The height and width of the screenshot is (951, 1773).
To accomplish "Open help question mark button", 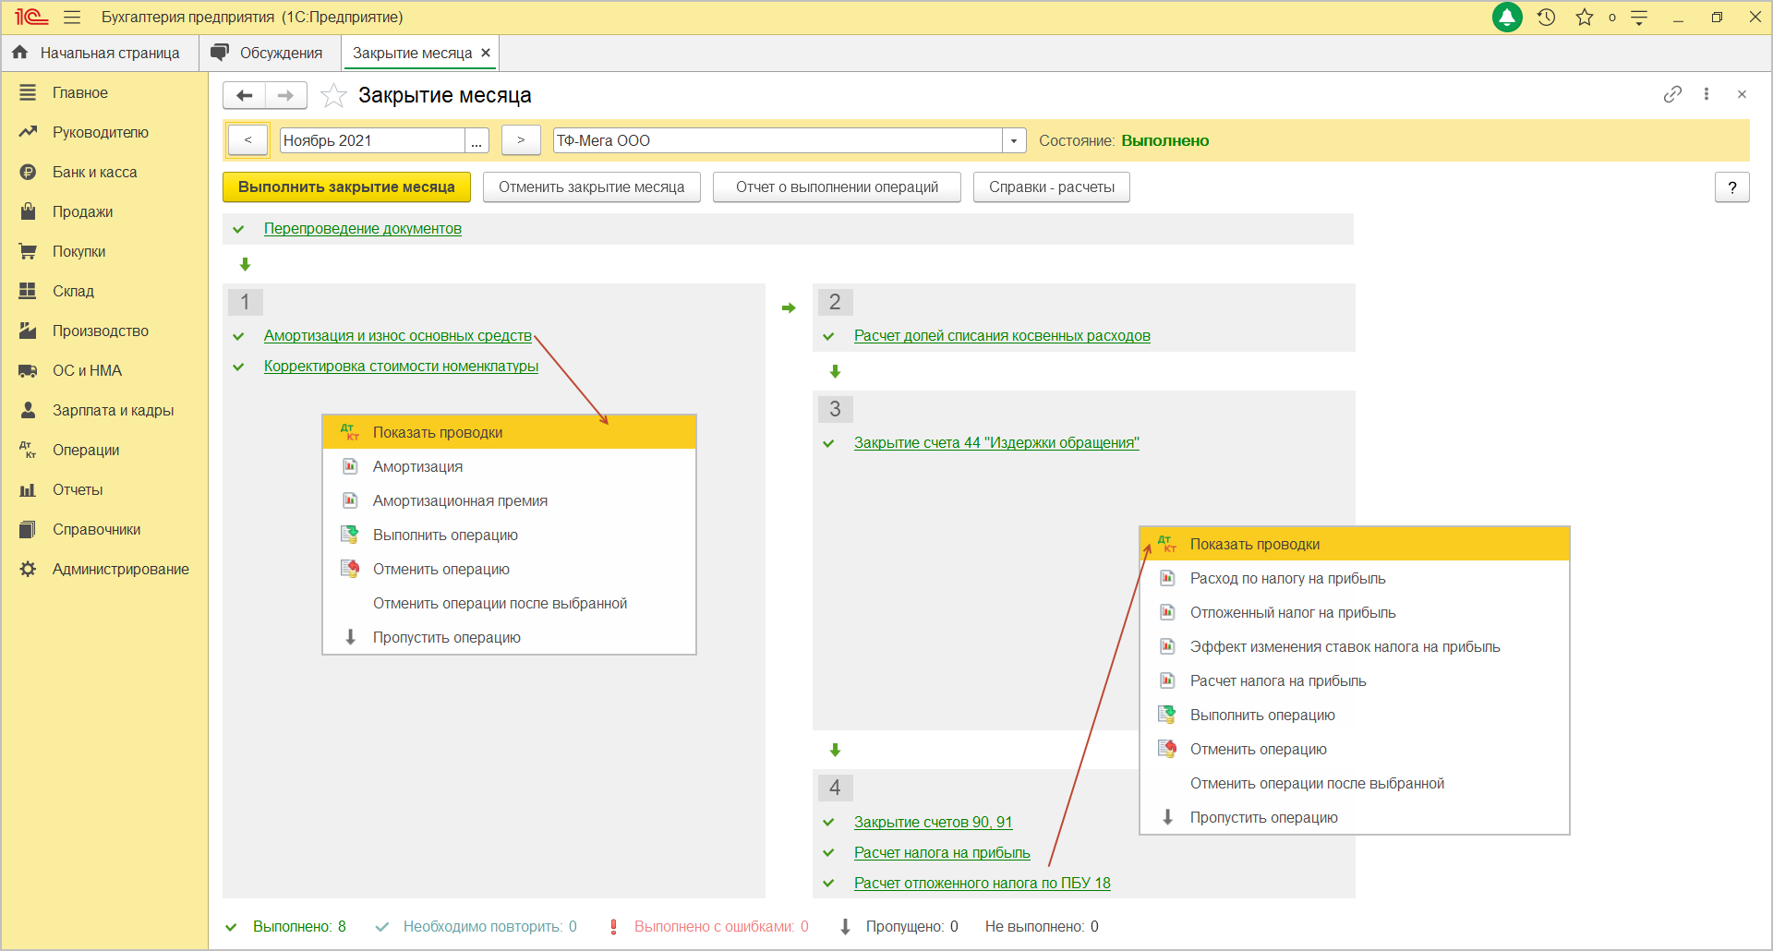I will pyautogui.click(x=1732, y=187).
